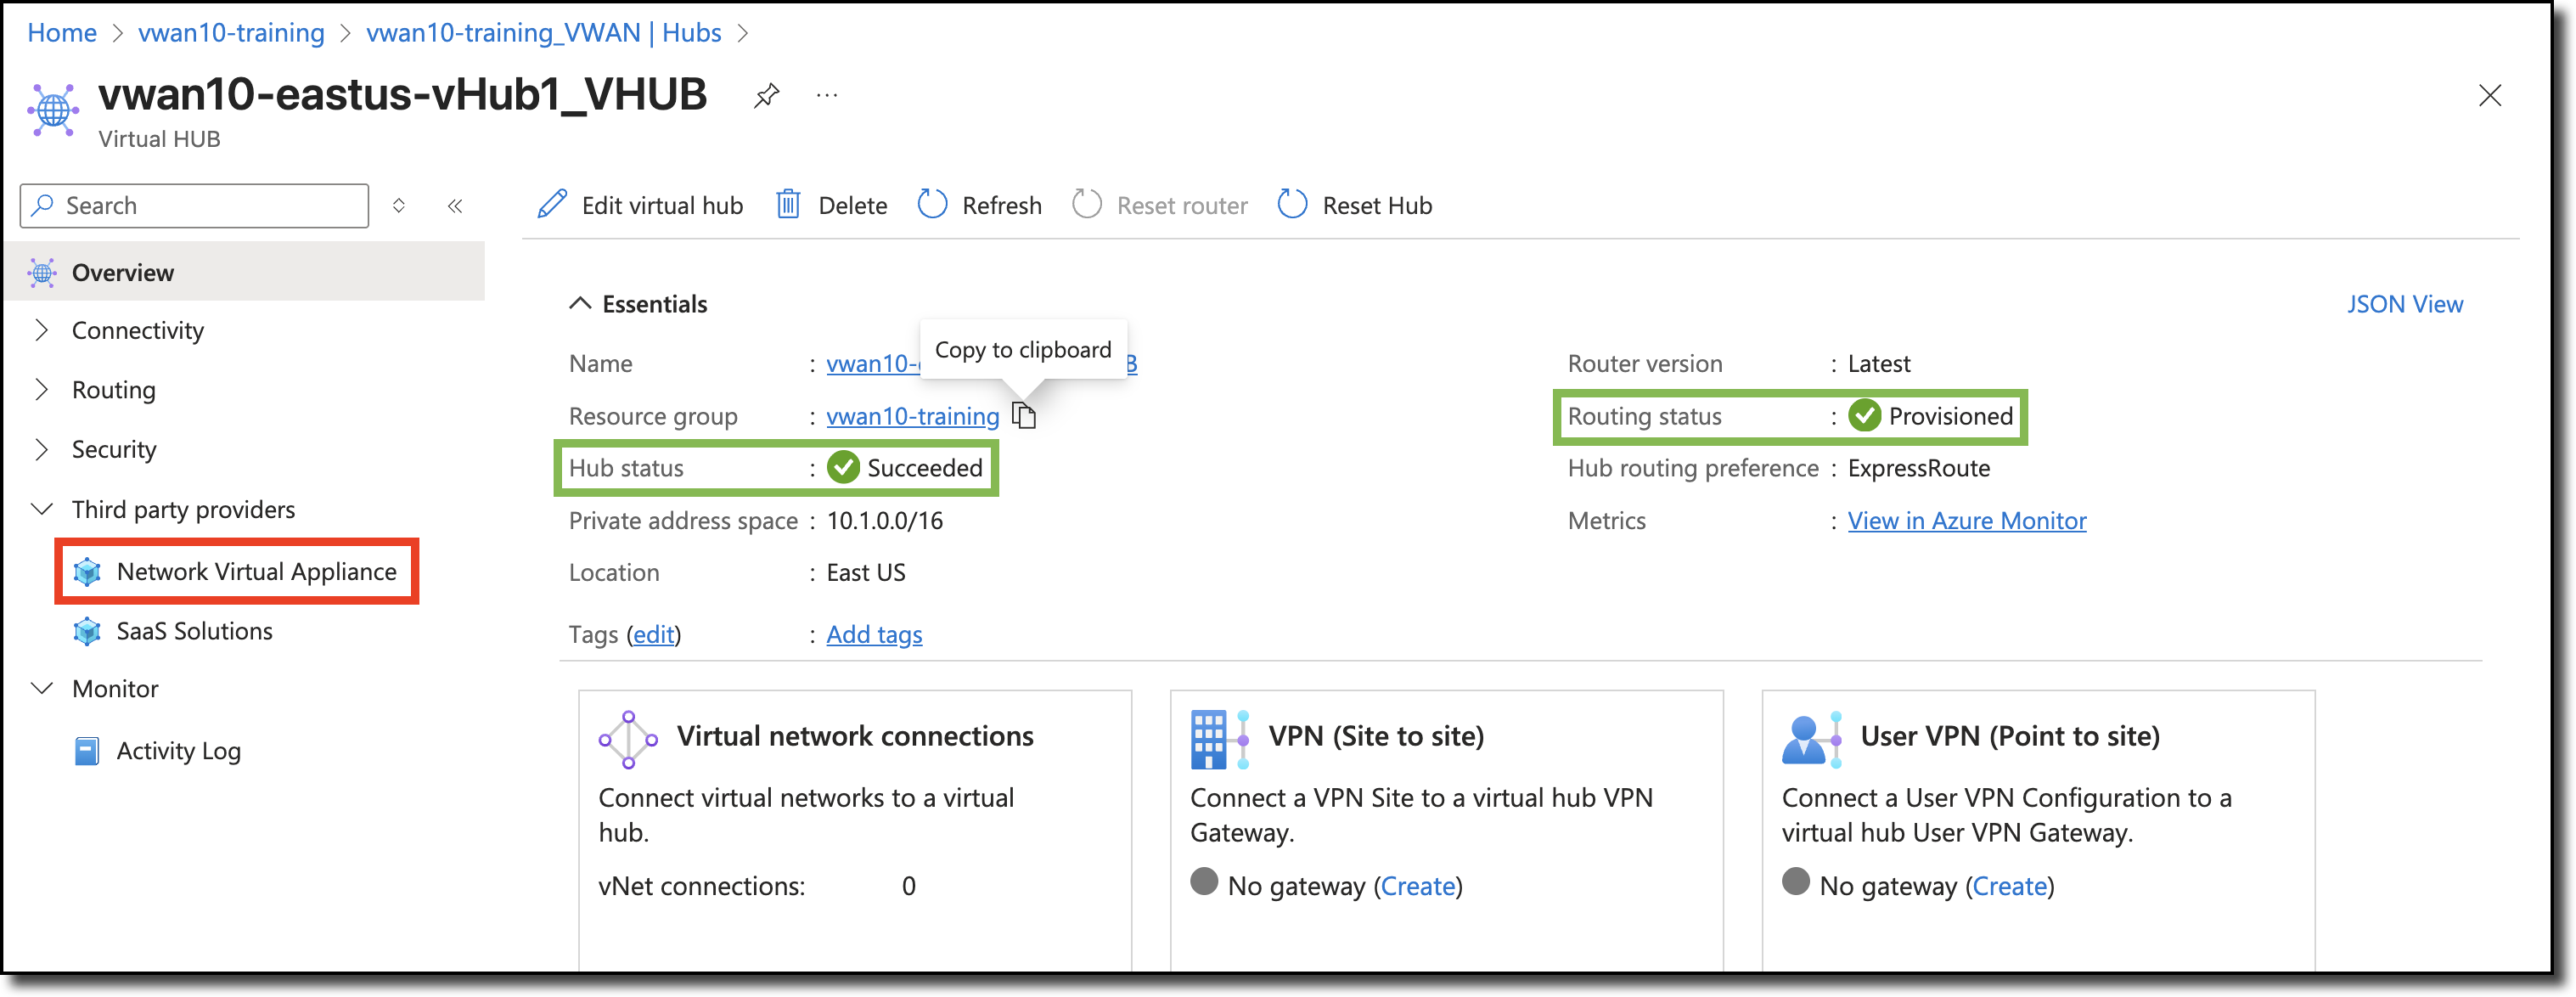This screenshot has width=2576, height=997.
Task: Collapse the Essentials section
Action: click(x=580, y=304)
